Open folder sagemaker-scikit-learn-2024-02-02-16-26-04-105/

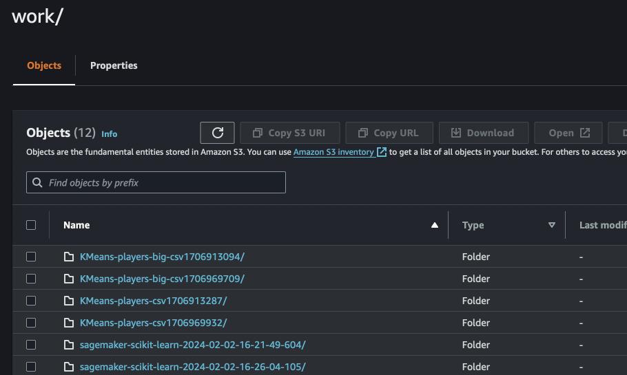tap(193, 367)
